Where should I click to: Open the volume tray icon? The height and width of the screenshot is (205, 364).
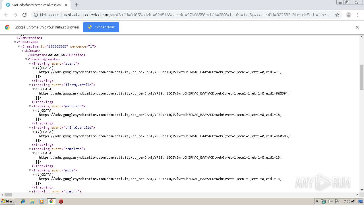pyautogui.click(x=330, y=201)
